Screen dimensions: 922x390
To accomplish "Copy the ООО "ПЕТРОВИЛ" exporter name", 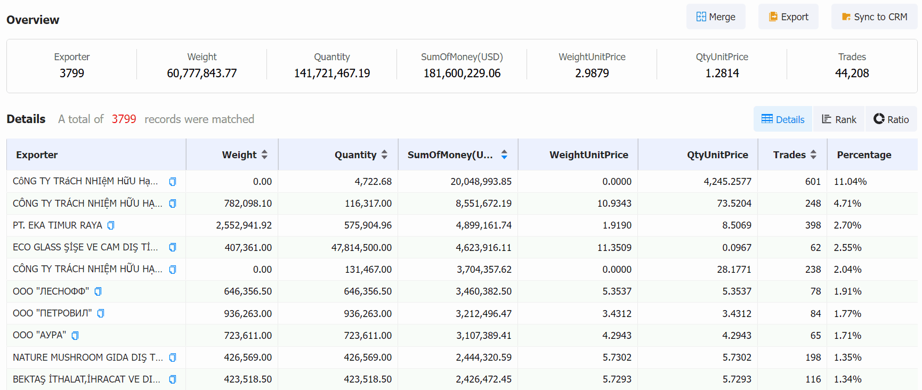I will pos(101,313).
